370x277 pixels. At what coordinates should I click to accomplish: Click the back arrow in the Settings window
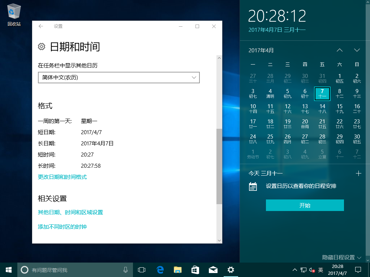coord(40,26)
